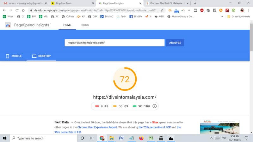
Task: Select the DESKTOP results tab
Action: pos(41,56)
